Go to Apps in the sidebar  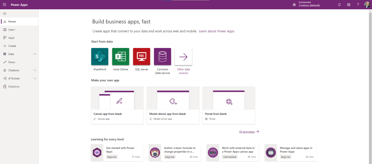[11, 38]
